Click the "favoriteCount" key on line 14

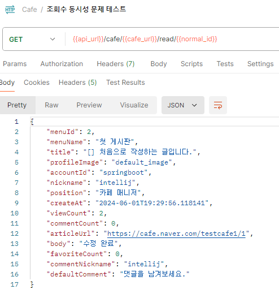click(x=77, y=254)
